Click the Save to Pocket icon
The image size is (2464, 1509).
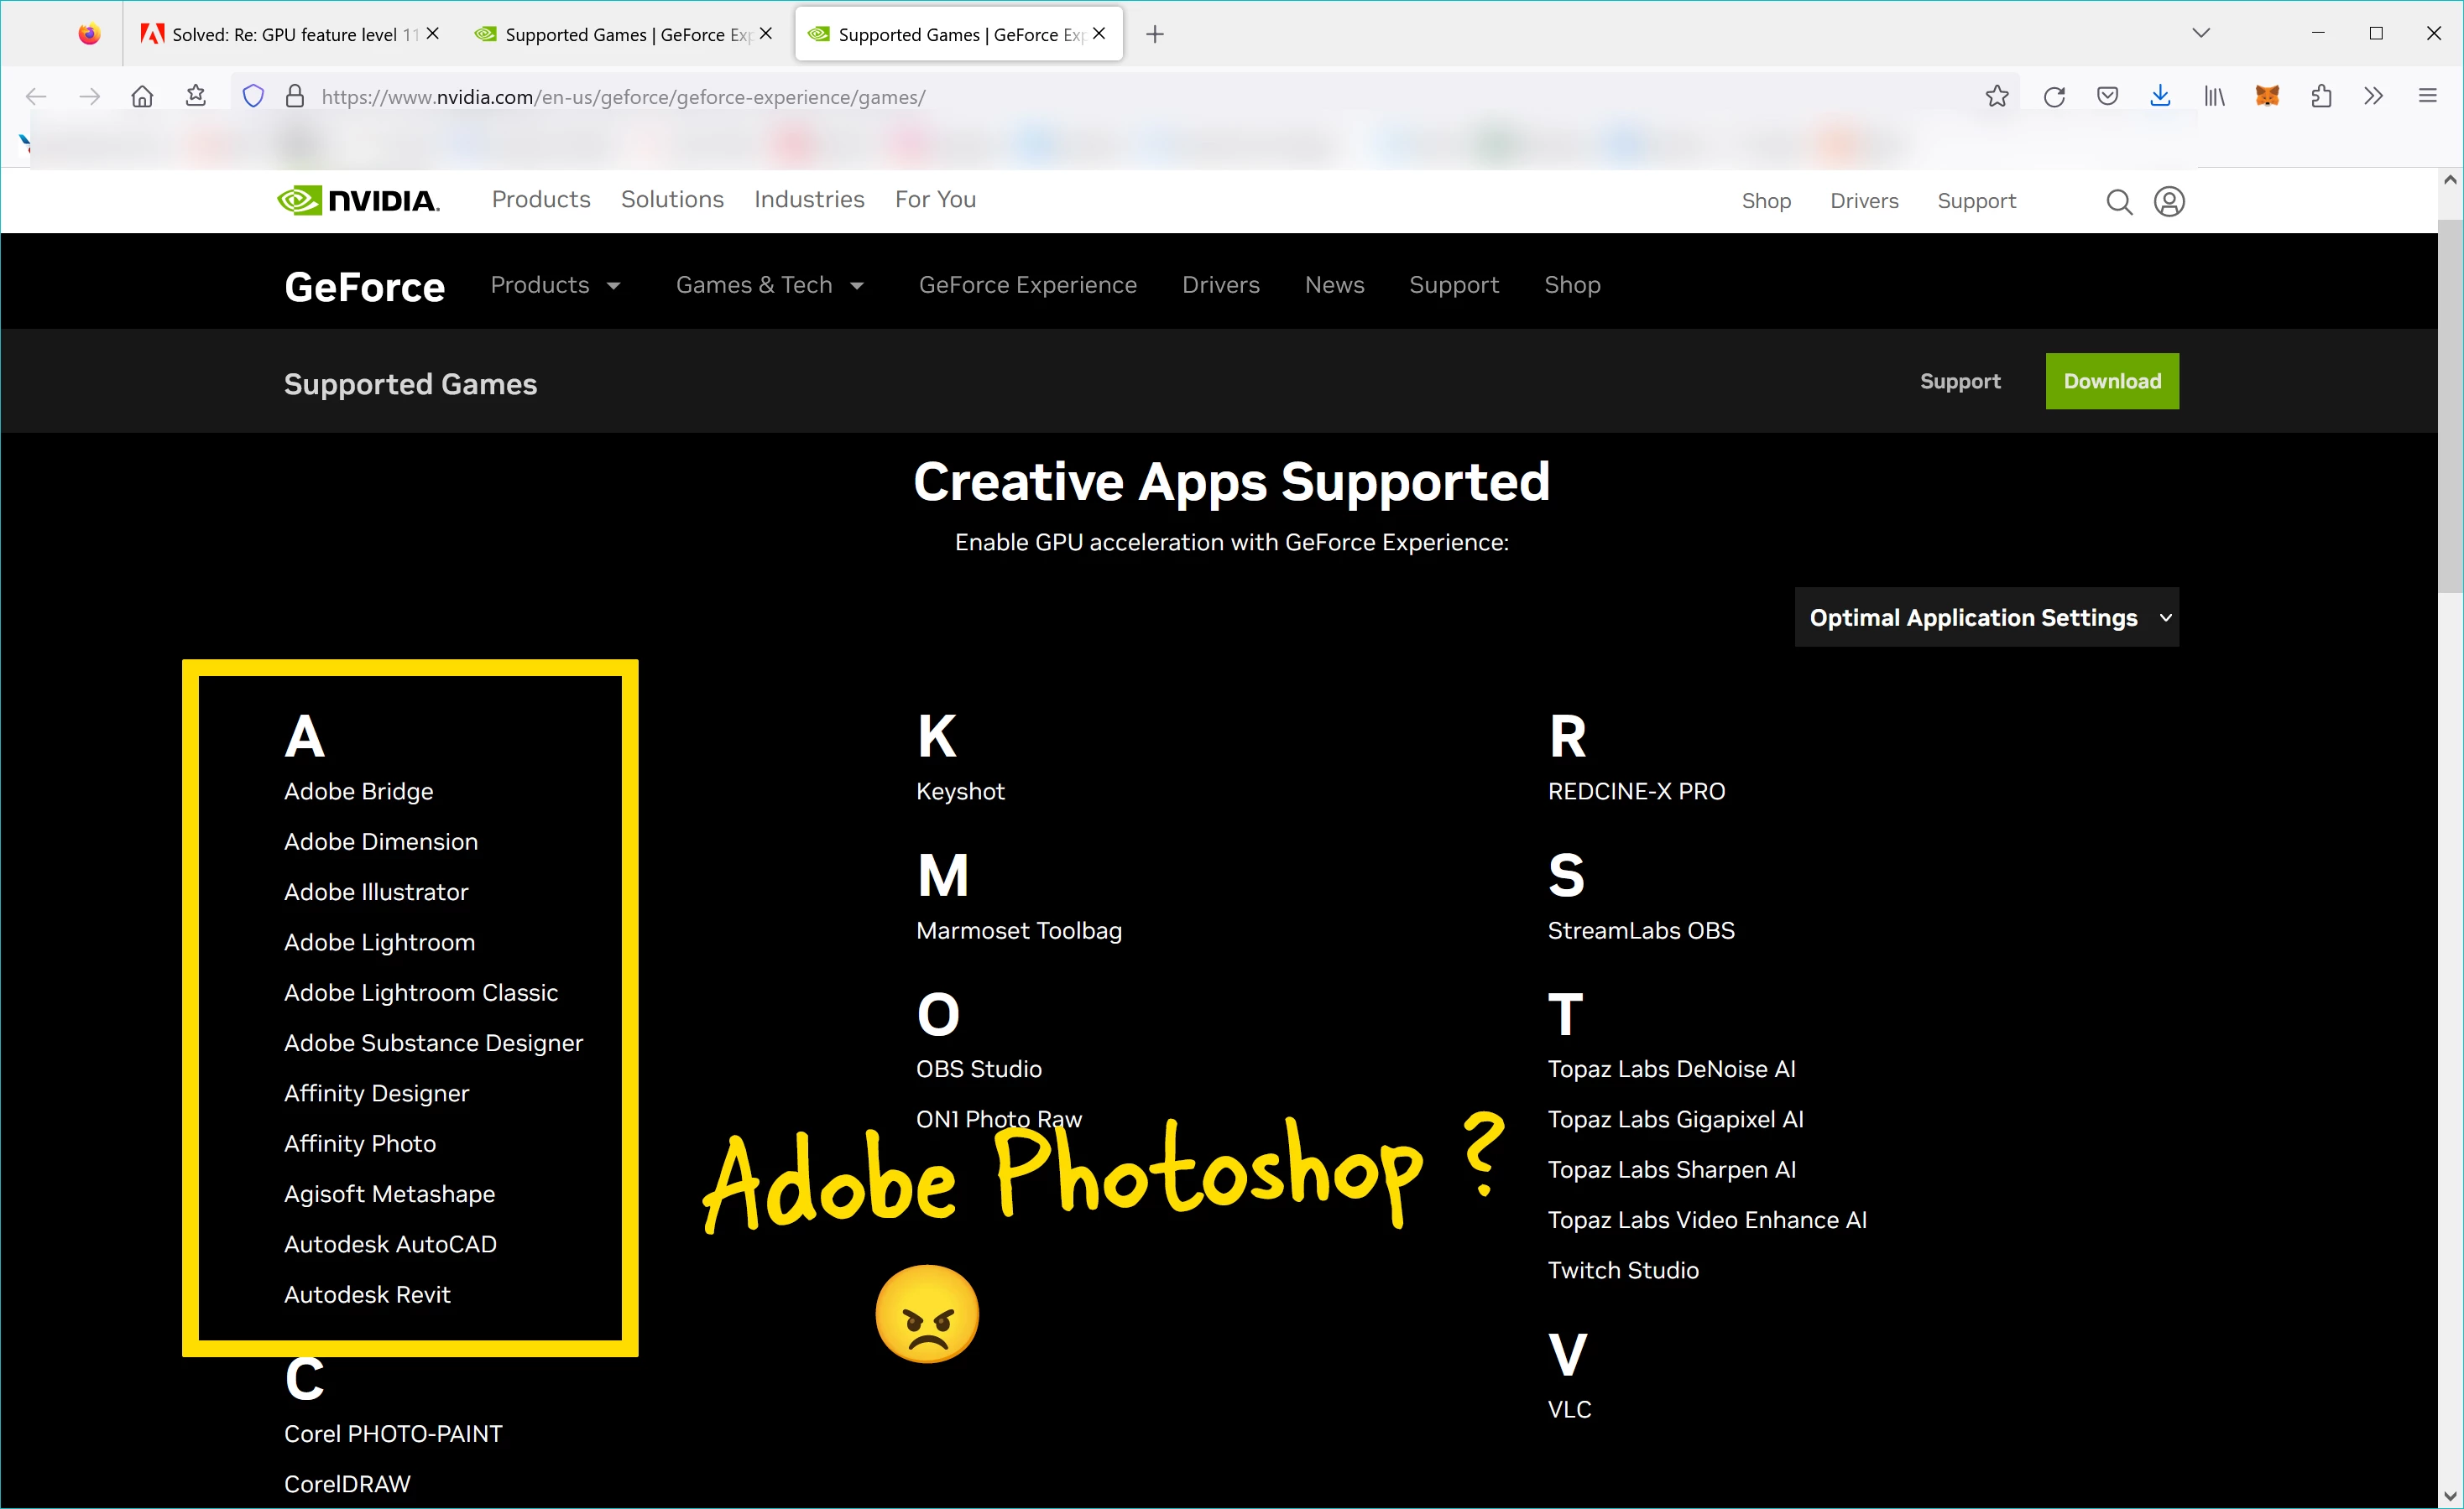(x=2107, y=97)
